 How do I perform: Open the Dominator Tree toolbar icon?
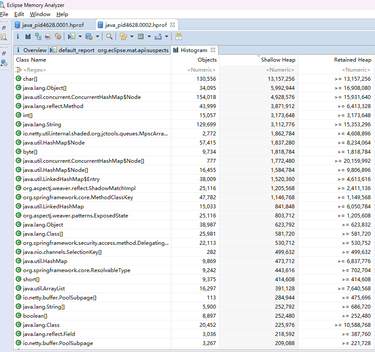(38, 36)
